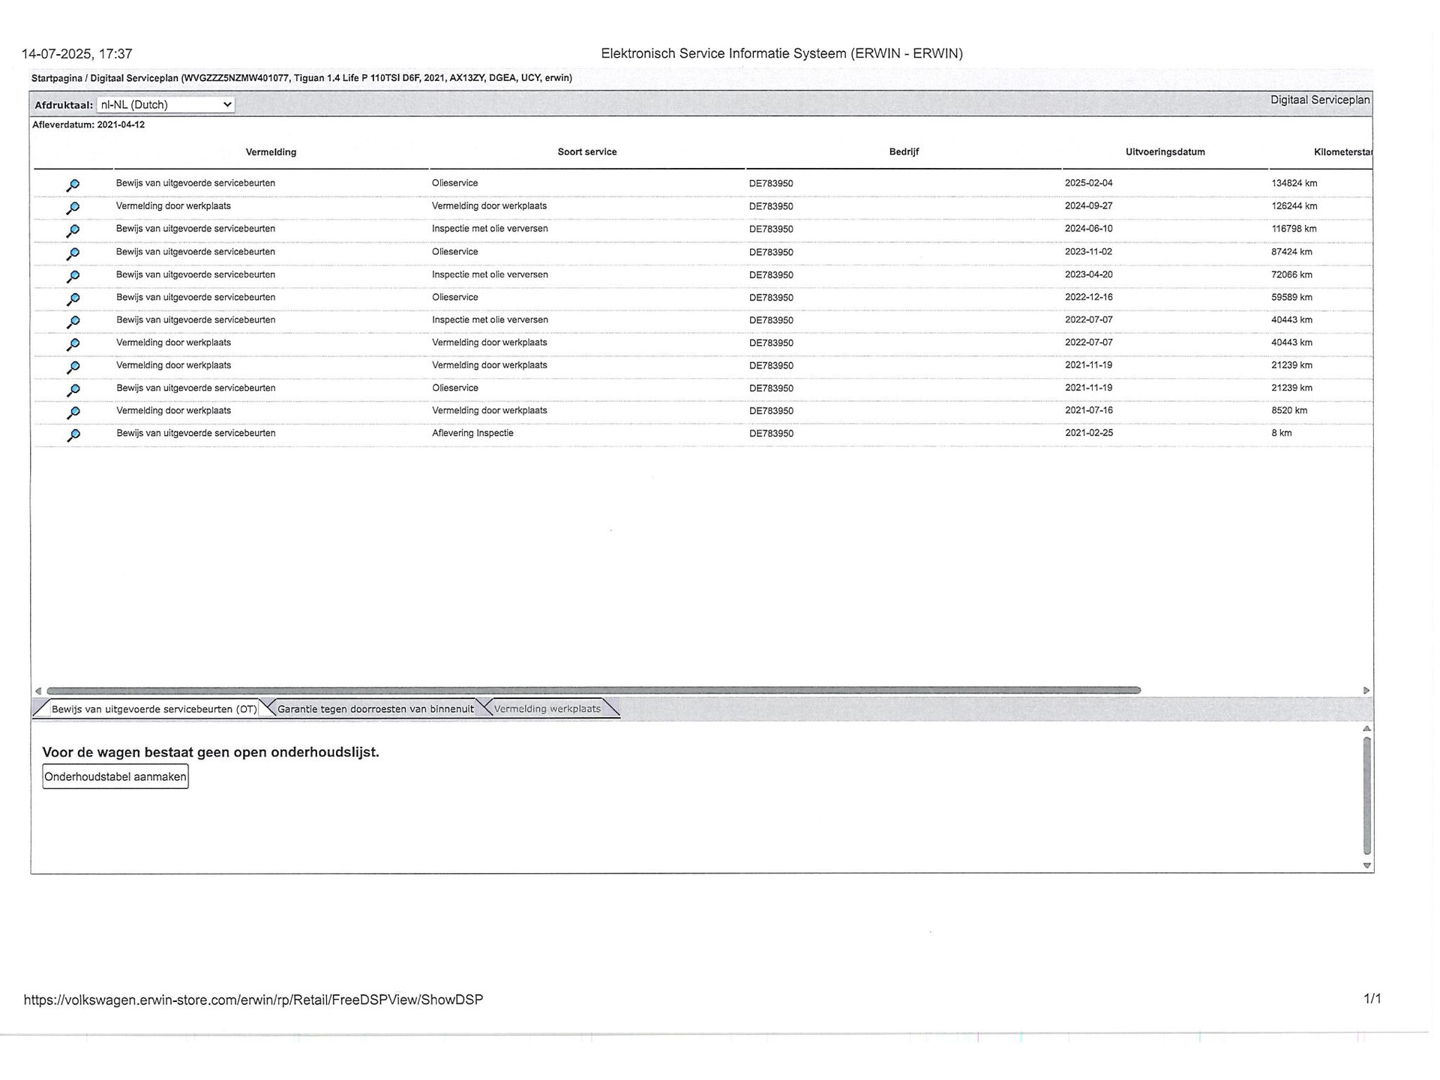1440x1080 pixels.
Task: Select the 72066 km mileage cell
Action: click(x=1291, y=274)
